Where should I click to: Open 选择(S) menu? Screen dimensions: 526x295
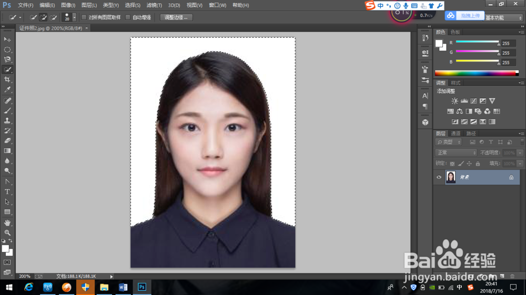(x=133, y=5)
